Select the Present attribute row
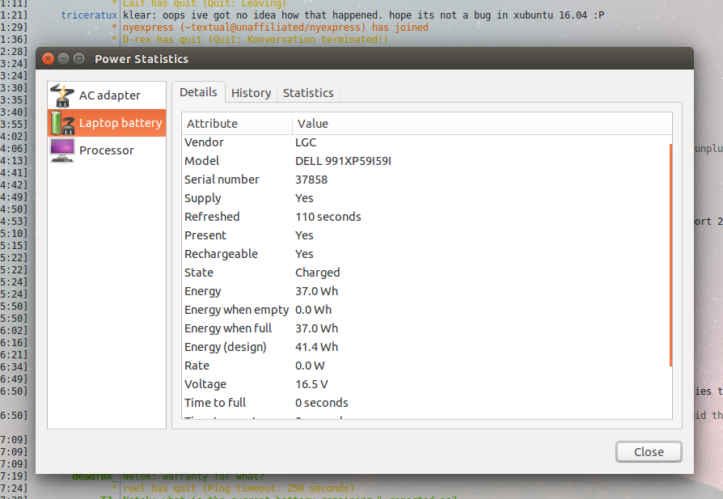The height and width of the screenshot is (499, 723). point(426,235)
